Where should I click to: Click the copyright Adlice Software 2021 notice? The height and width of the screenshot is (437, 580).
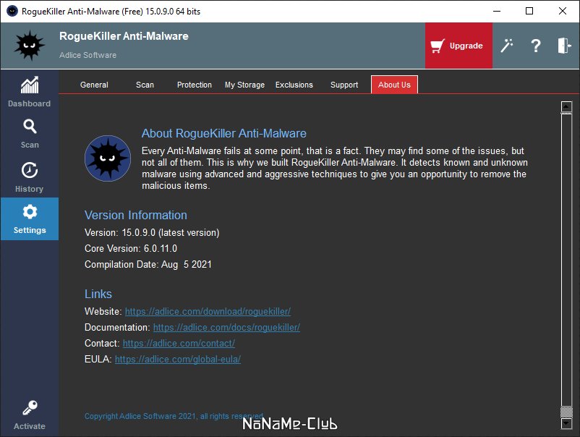tap(174, 416)
